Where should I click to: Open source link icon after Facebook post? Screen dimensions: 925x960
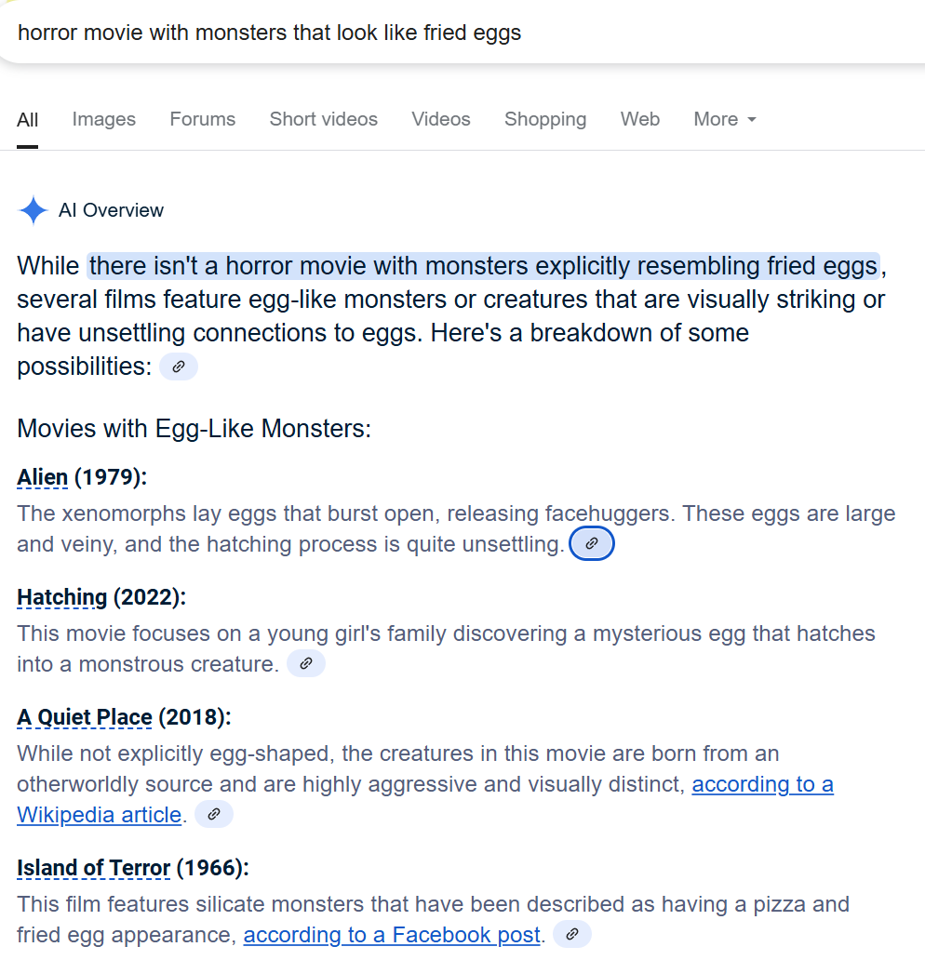(x=572, y=934)
